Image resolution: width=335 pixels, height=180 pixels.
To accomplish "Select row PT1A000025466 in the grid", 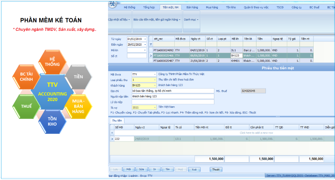I will tap(233, 55).
